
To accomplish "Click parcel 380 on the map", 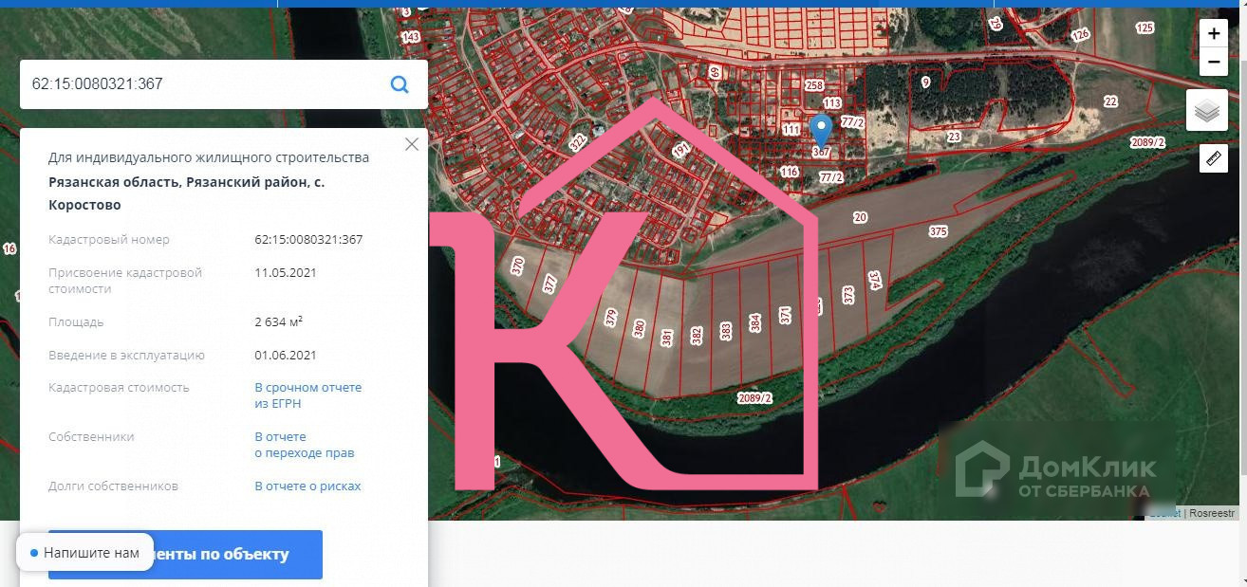I will (639, 329).
